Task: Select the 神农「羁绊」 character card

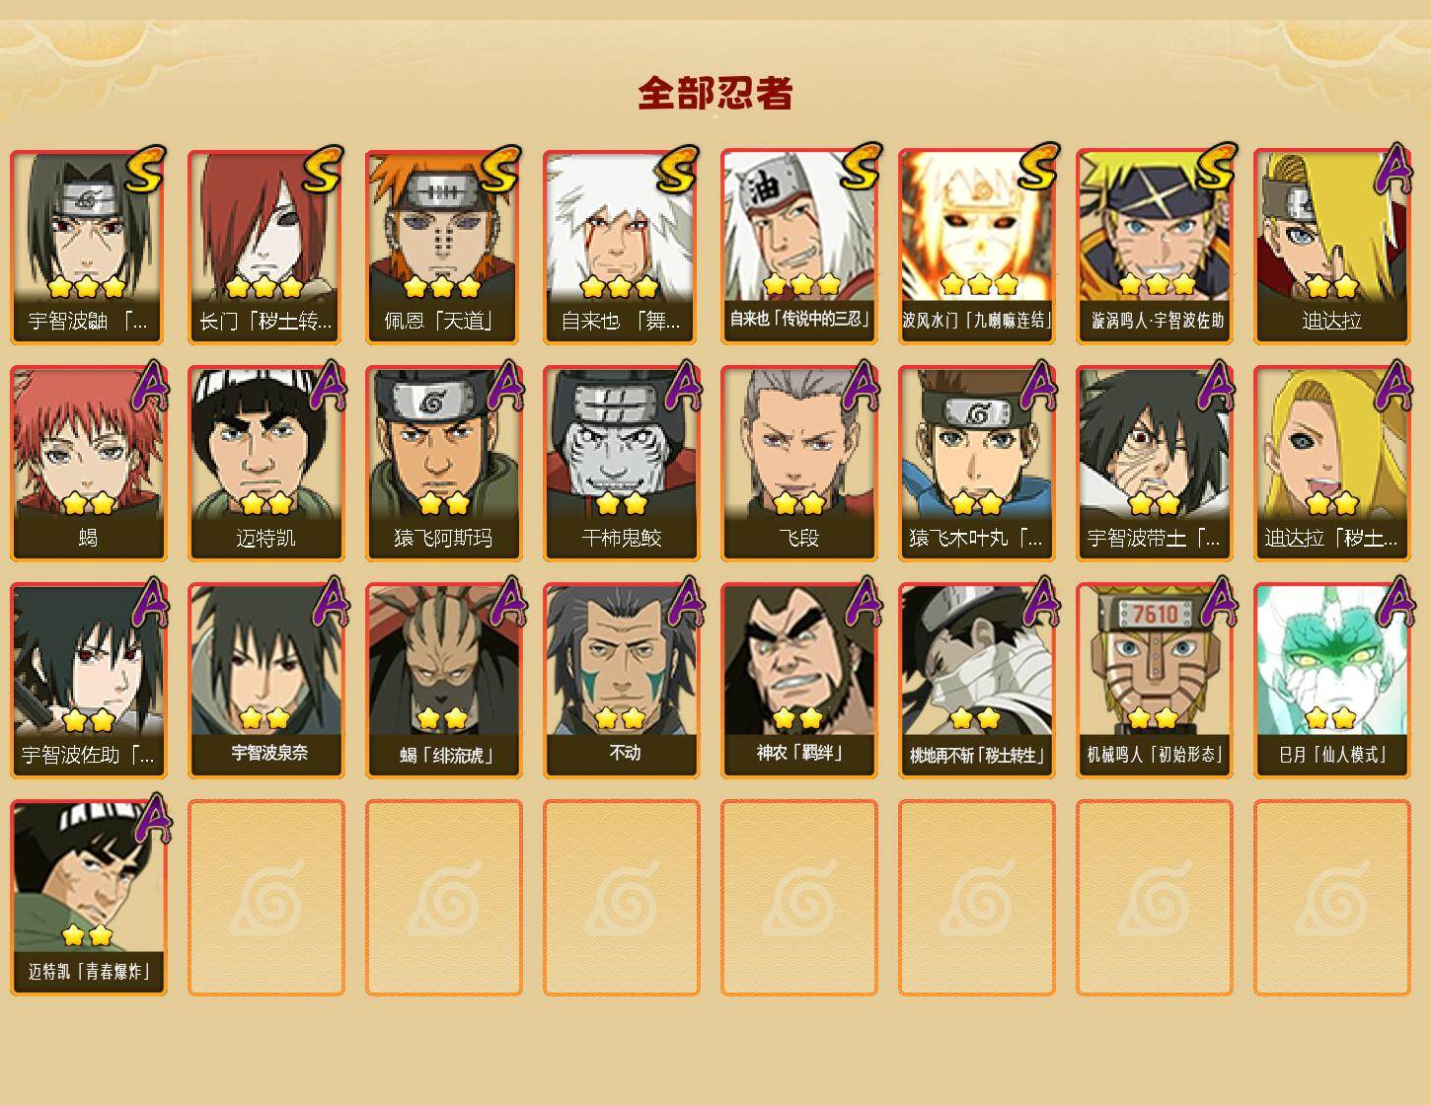Action: (x=798, y=681)
